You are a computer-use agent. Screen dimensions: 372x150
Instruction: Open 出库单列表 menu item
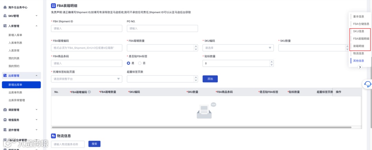[15, 93]
